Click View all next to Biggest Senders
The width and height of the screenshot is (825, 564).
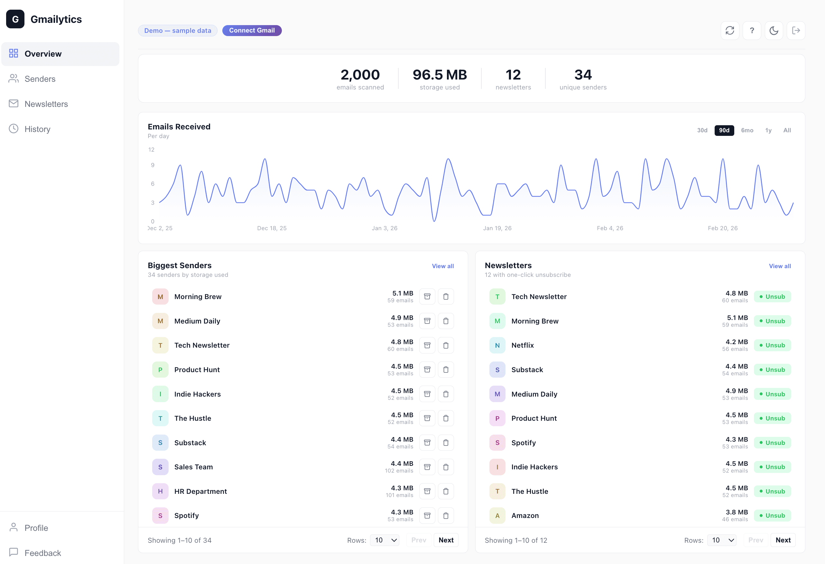[x=443, y=266]
